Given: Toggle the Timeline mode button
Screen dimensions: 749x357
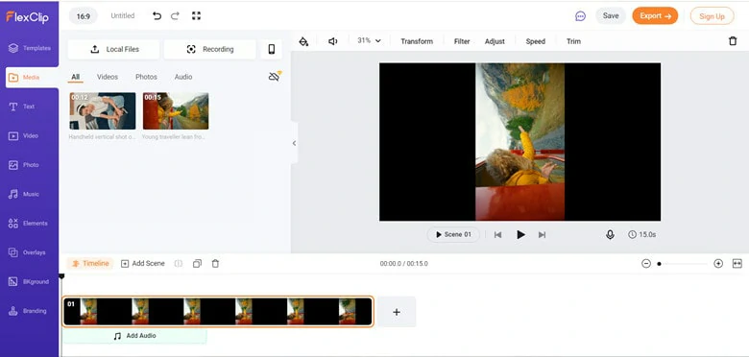Looking at the screenshot, I should 90,264.
